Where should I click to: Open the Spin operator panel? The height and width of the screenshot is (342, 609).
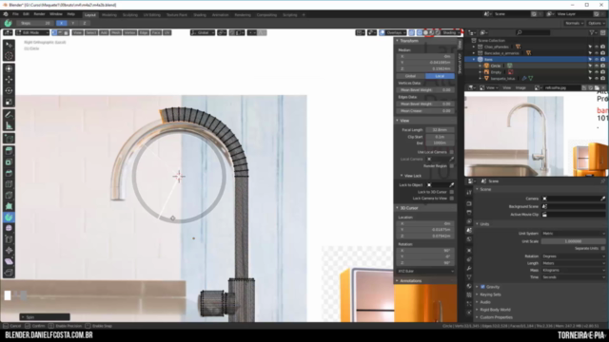click(45, 317)
